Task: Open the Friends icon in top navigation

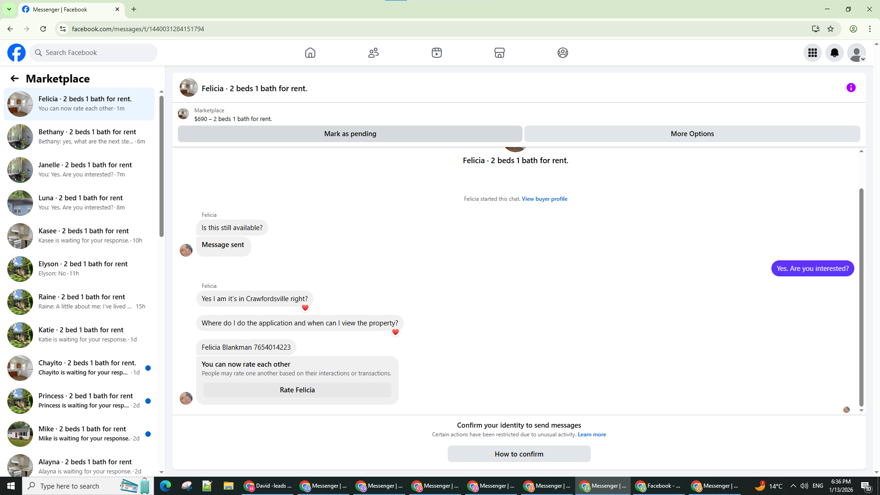Action: (374, 53)
